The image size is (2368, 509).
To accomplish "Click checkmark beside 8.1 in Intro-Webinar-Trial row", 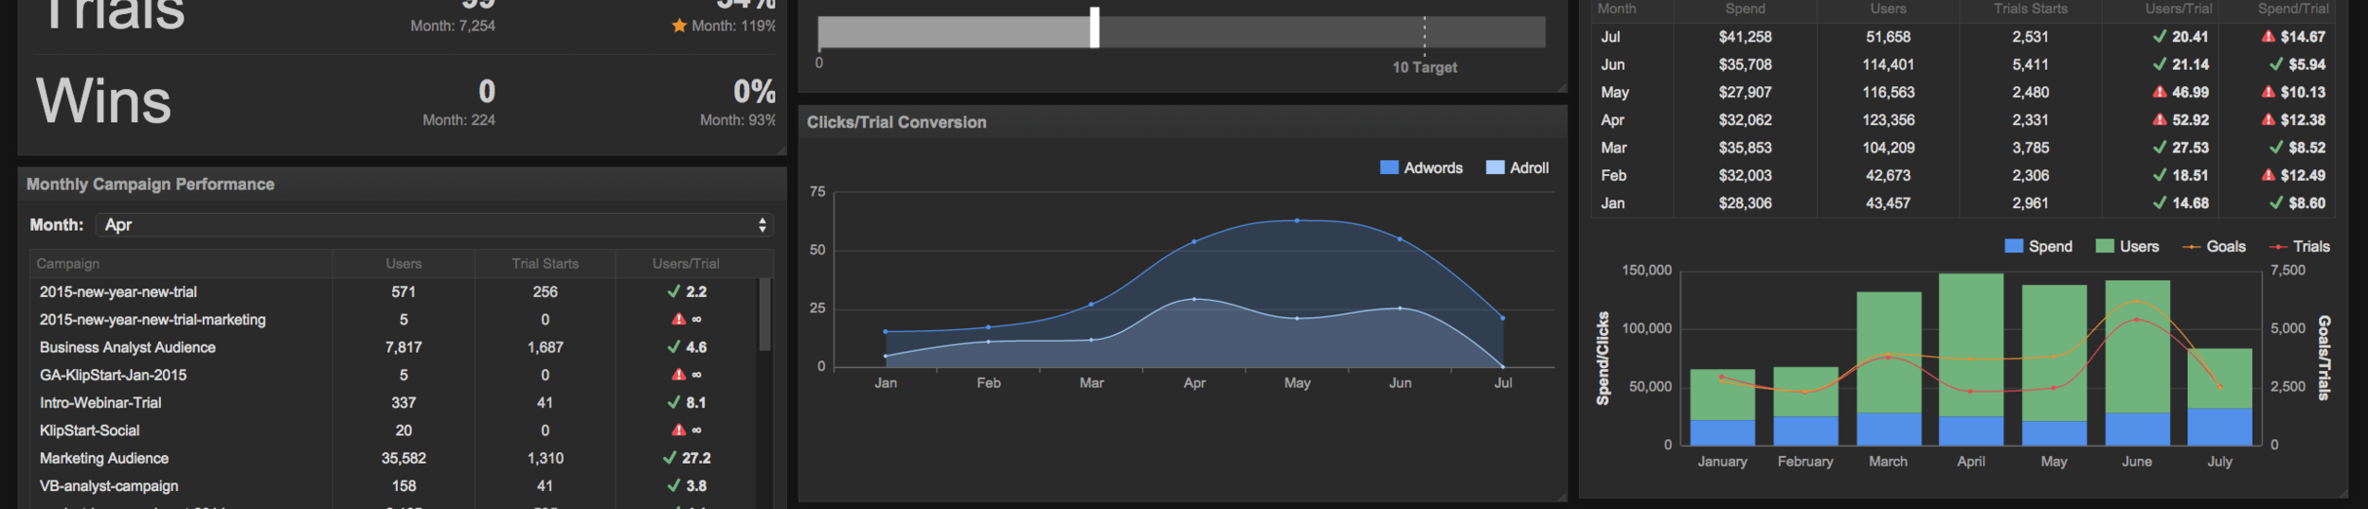I will tap(673, 402).
